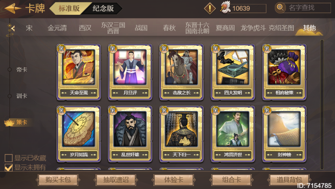The image size is (335, 189).
Task: Open the 春秋 dynasty tab
Action: point(169,28)
